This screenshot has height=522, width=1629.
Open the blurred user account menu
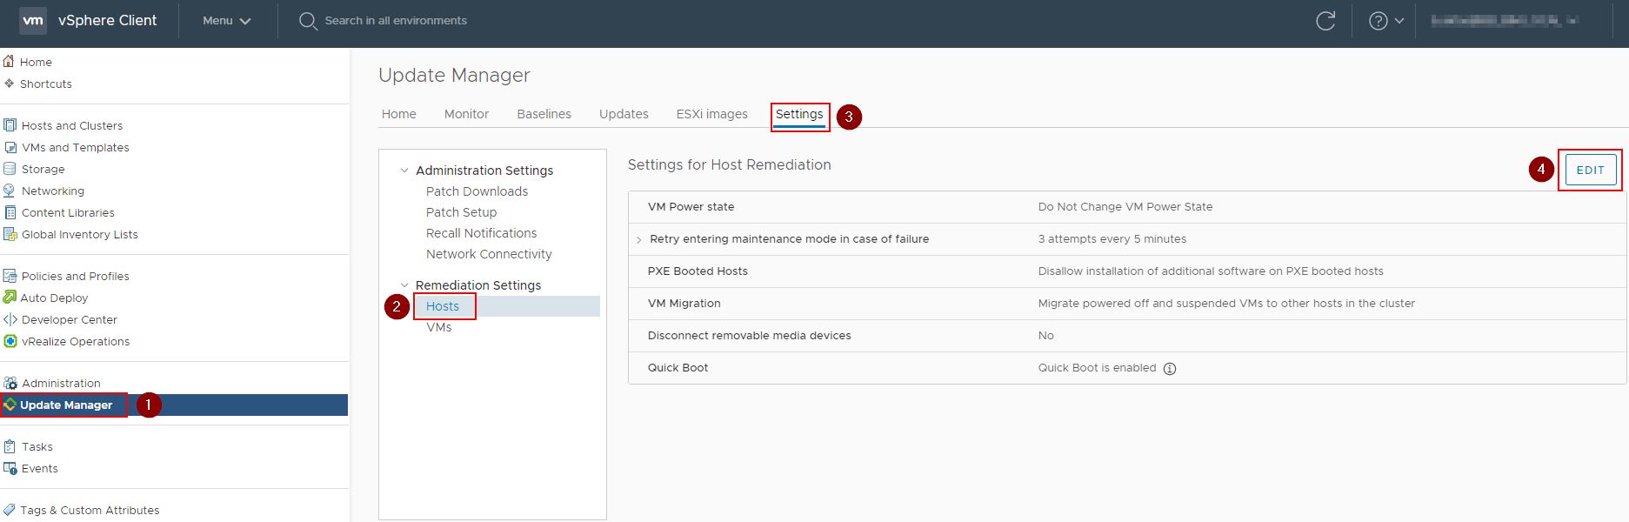tap(1505, 20)
